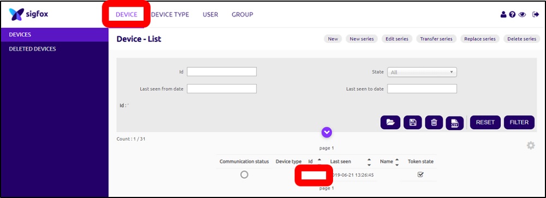
Task: Click the Device type column header
Action: click(289, 161)
